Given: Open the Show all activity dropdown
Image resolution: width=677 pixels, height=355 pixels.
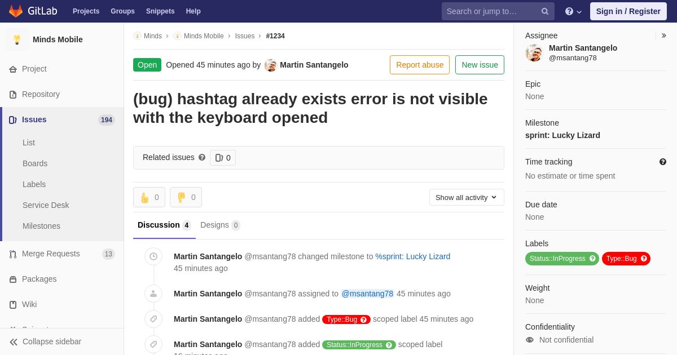Looking at the screenshot, I should [x=467, y=197].
